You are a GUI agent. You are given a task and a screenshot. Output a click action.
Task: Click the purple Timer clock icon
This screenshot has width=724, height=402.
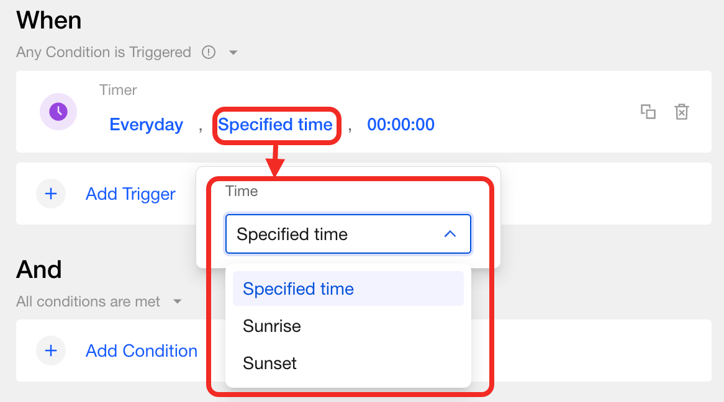coord(58,112)
